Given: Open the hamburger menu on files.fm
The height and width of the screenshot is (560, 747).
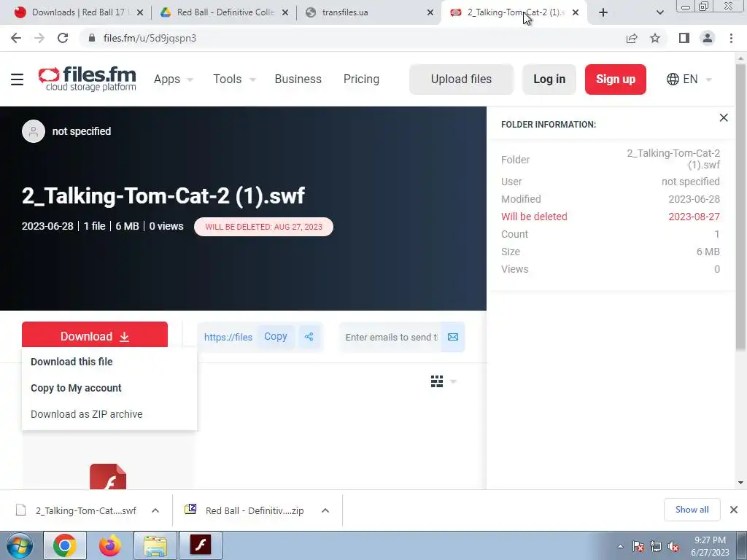Looking at the screenshot, I should tap(18, 79).
